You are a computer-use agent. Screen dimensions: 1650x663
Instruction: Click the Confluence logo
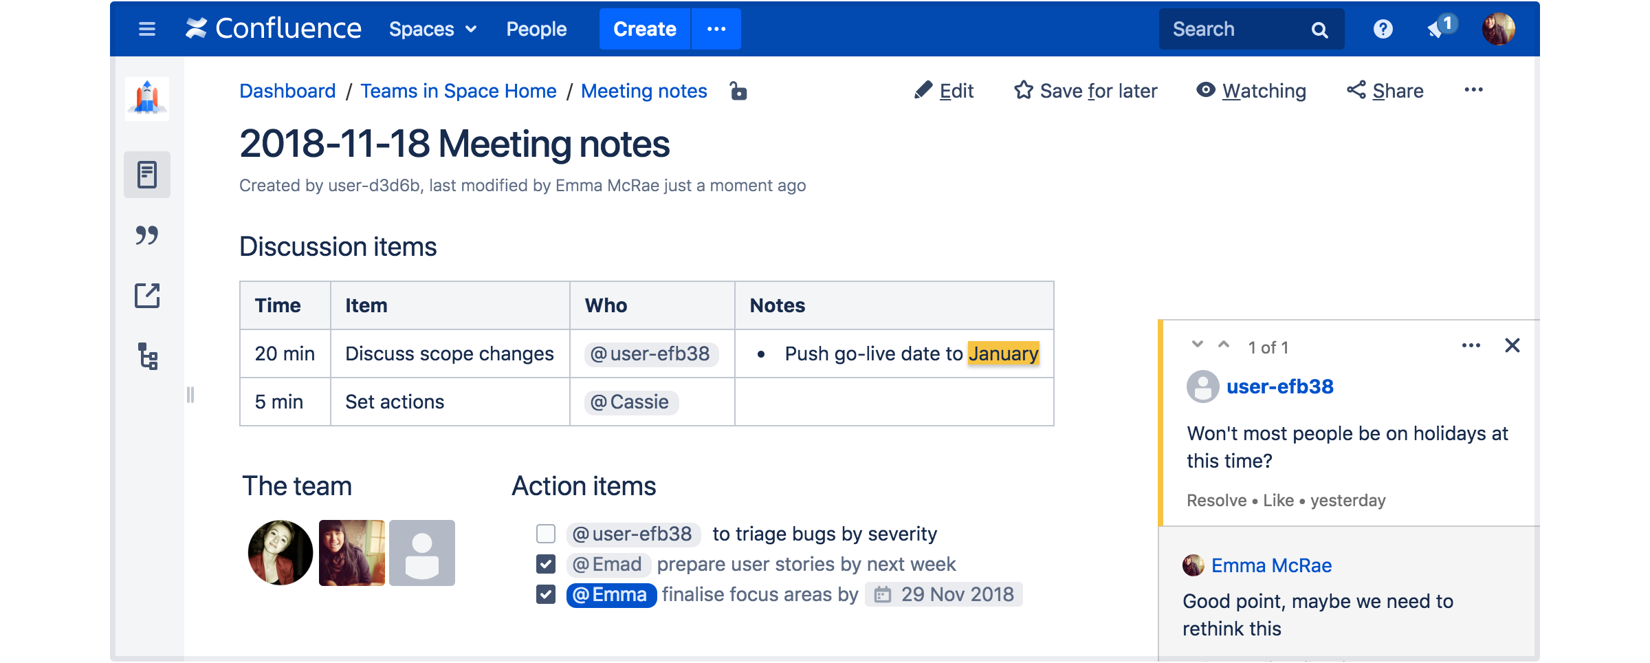tap(273, 29)
